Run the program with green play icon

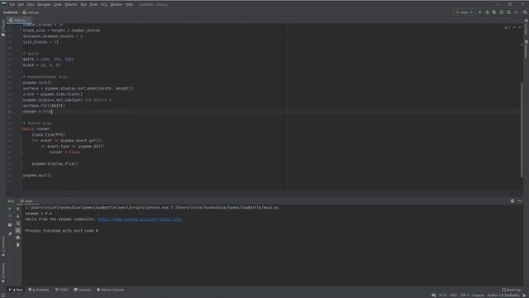(480, 12)
